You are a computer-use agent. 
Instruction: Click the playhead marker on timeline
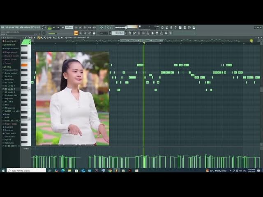(144, 44)
